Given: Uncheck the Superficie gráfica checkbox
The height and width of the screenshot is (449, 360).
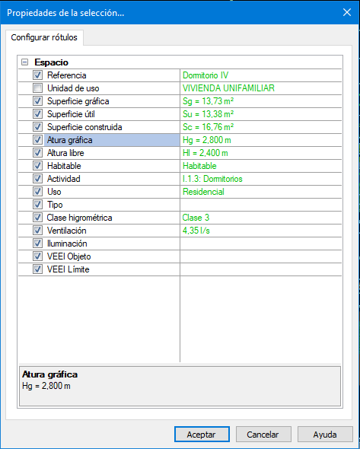Looking at the screenshot, I should coord(37,100).
